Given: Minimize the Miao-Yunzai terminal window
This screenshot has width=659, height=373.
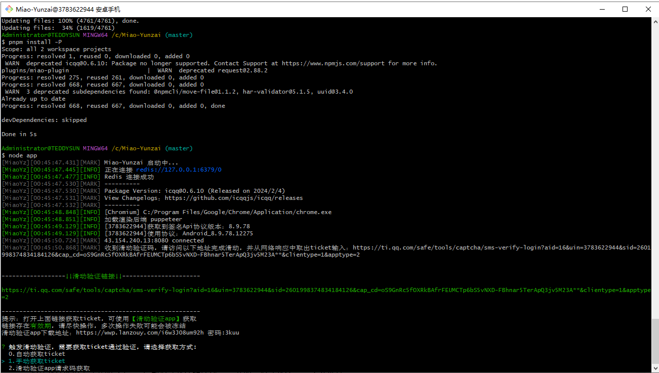Looking at the screenshot, I should (x=602, y=9).
